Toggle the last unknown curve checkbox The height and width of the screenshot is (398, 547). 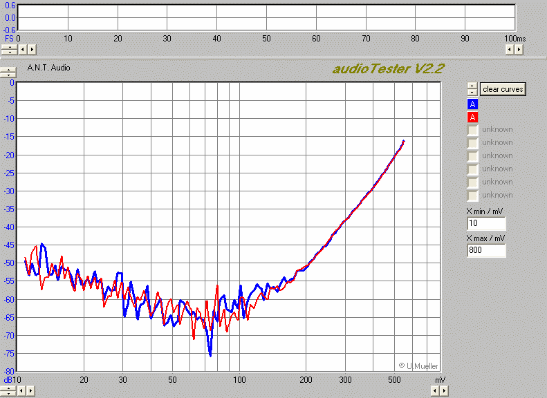pos(472,196)
